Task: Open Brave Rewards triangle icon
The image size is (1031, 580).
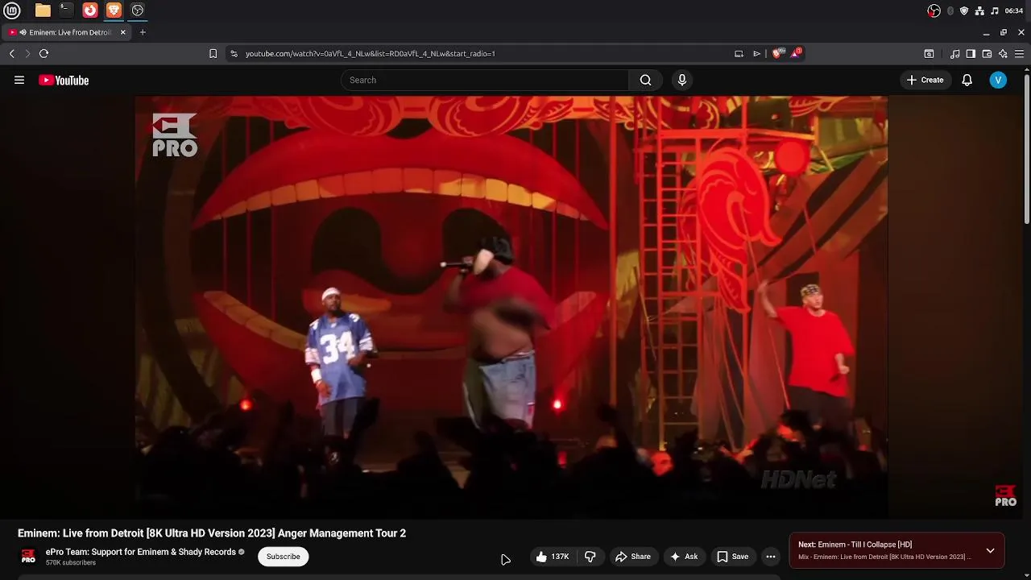Action: 797,53
